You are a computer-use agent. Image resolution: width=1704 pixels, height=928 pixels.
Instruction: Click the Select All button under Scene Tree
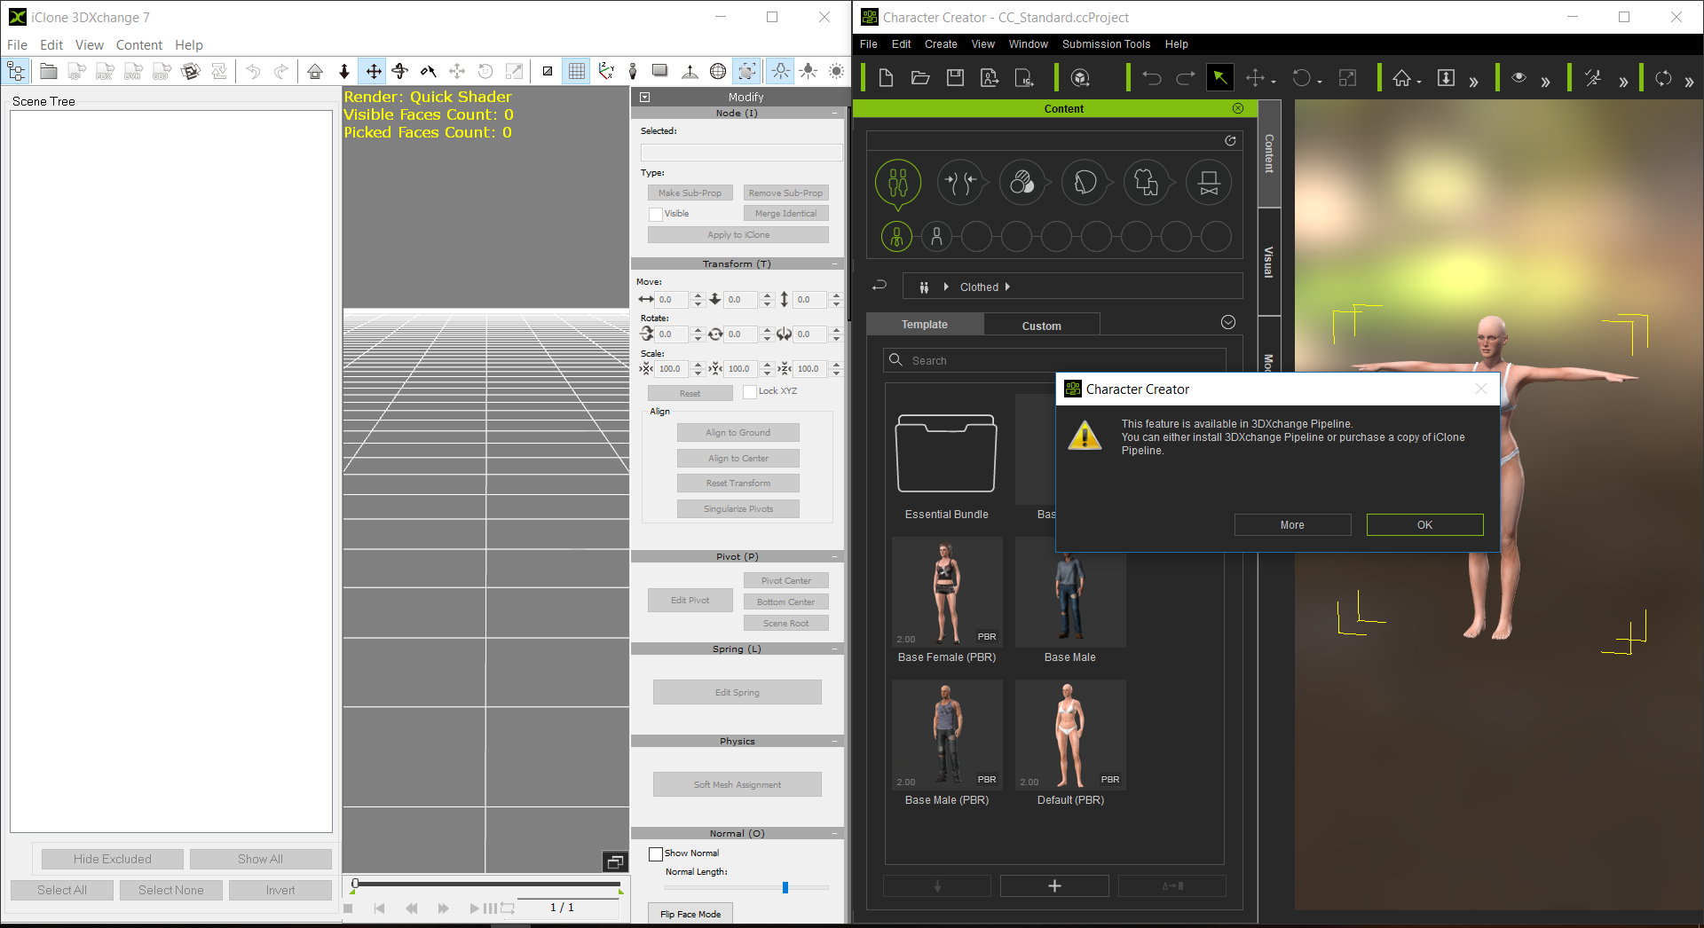pos(62,890)
